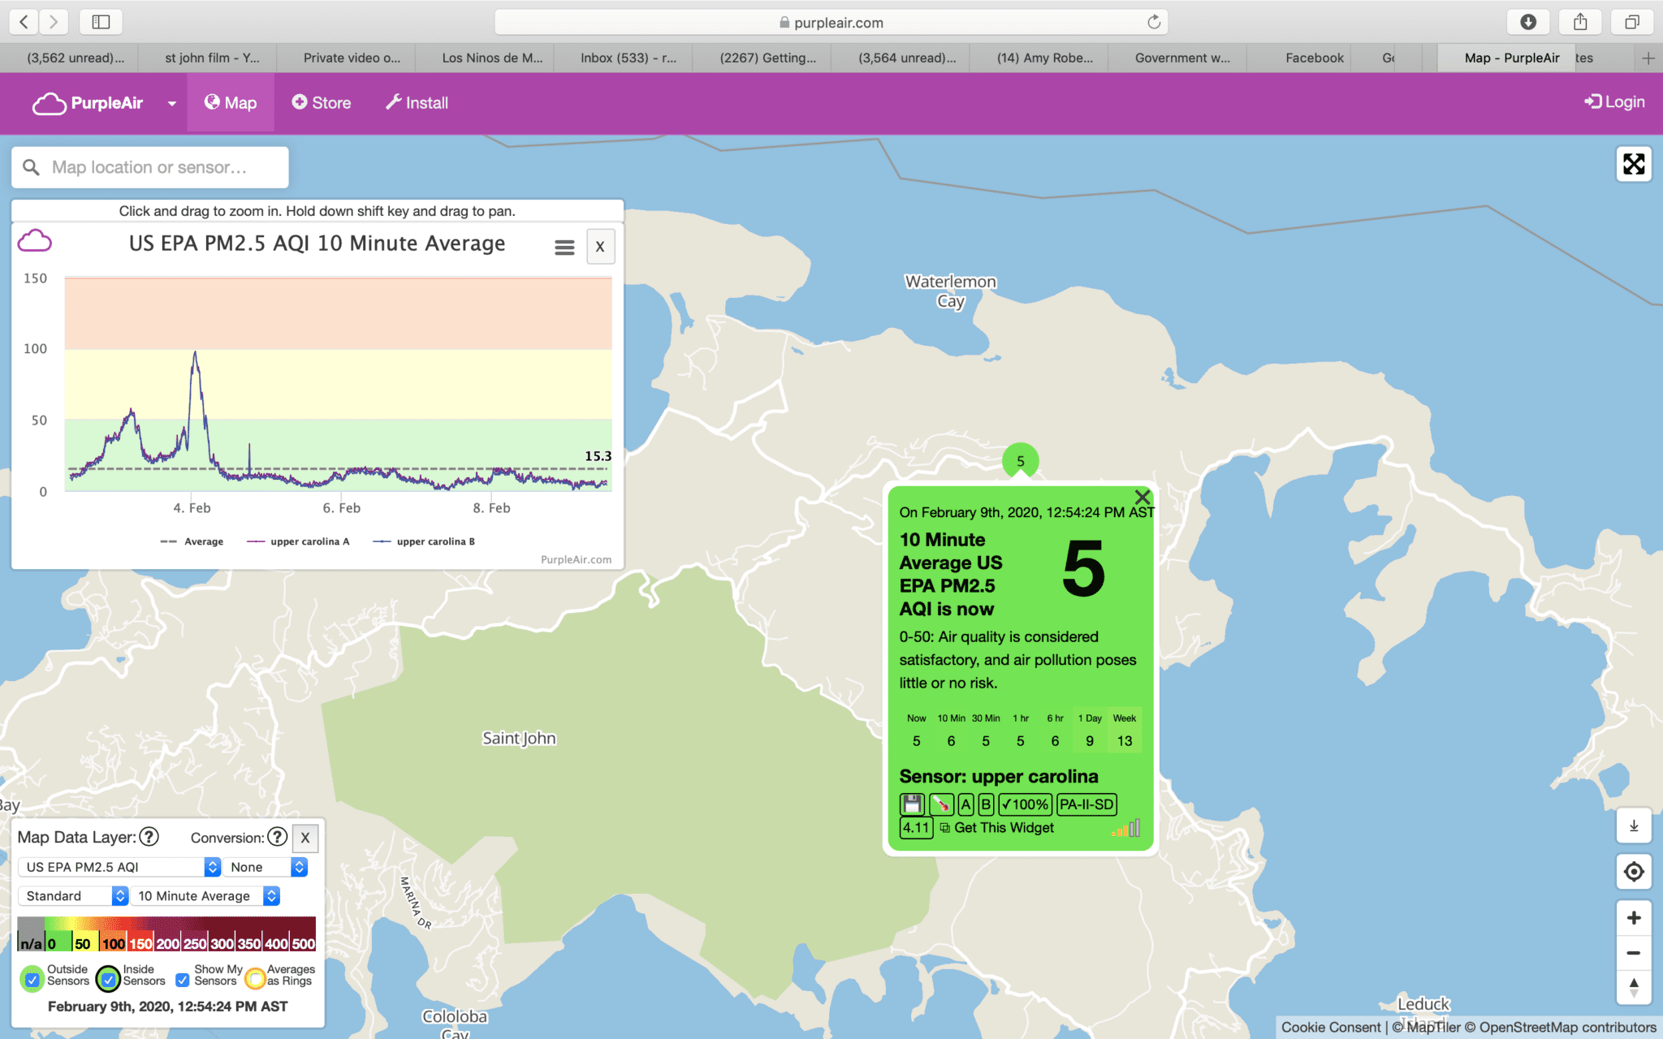Zoom out the map with minus button
Image resolution: width=1663 pixels, height=1039 pixels.
(x=1634, y=953)
